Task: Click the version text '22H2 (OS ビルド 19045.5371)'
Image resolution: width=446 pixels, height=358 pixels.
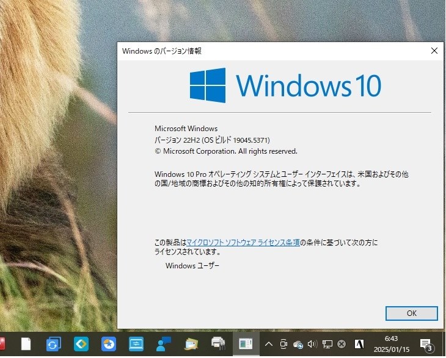Action: [227, 140]
